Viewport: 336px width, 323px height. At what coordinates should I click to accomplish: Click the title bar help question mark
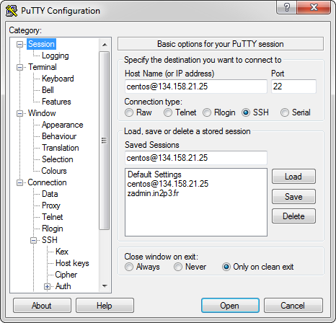(x=287, y=7)
